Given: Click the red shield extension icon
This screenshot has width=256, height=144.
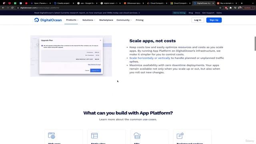Looking at the screenshot, I should [226, 8].
